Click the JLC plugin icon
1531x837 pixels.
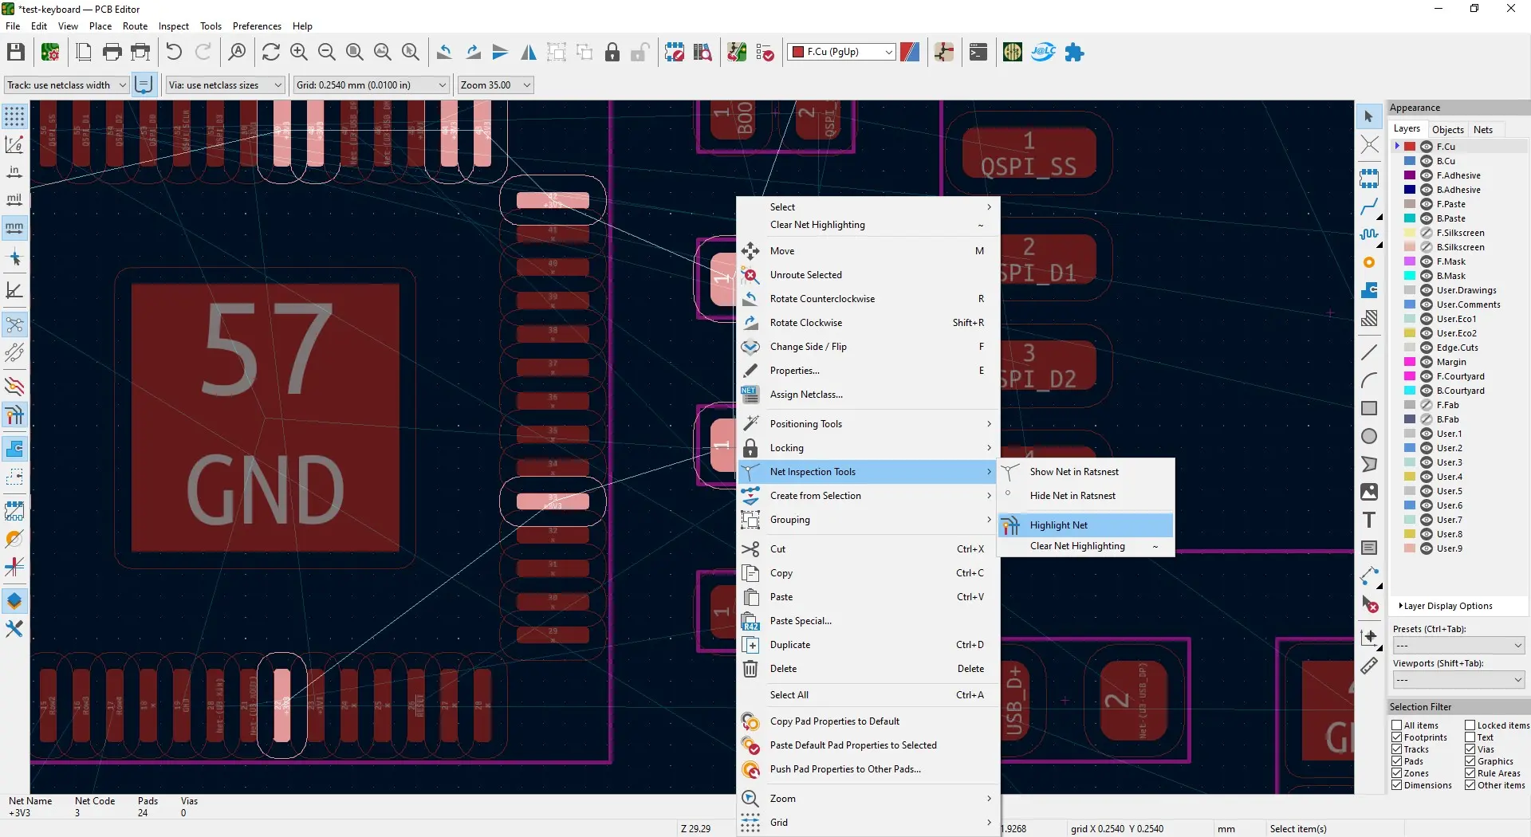click(x=1044, y=53)
